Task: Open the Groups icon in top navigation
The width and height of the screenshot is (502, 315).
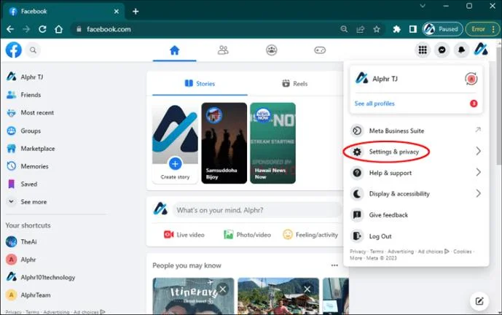Action: [x=272, y=50]
